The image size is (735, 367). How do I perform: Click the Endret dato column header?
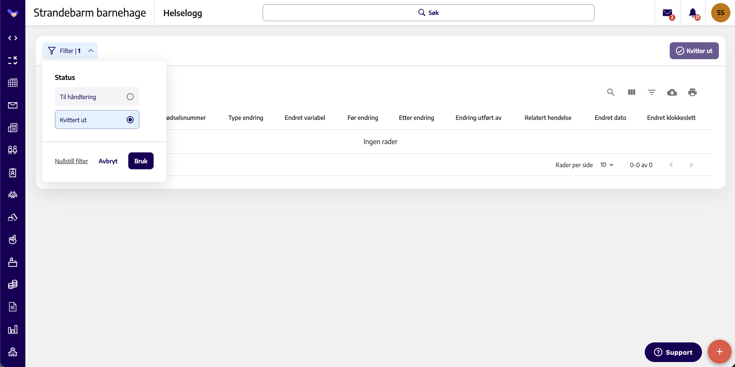(x=610, y=118)
